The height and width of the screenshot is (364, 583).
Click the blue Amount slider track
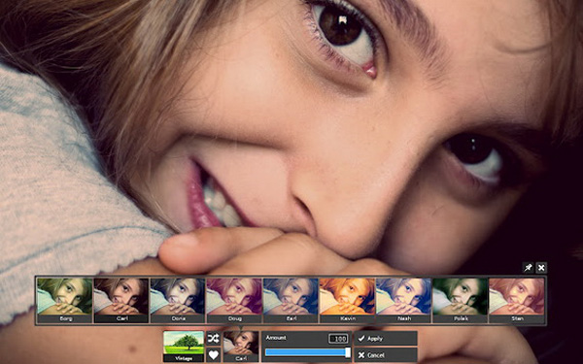coord(306,352)
